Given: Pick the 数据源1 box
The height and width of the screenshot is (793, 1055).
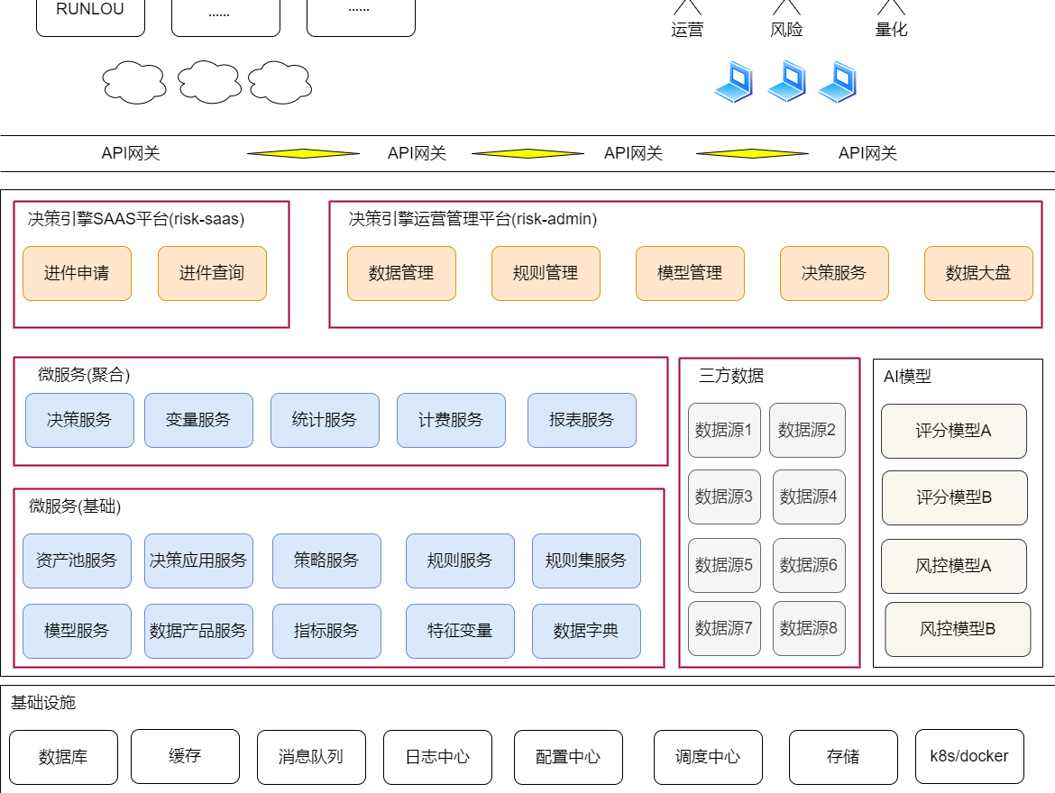Looking at the screenshot, I should (x=724, y=431).
